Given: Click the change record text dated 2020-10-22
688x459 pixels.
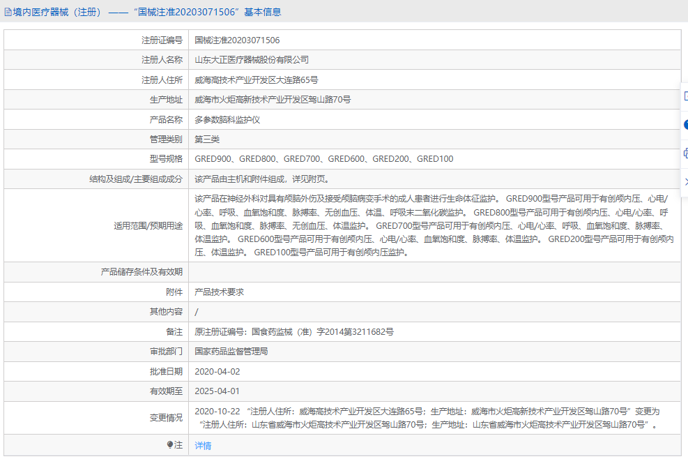Looking at the screenshot, I should (427, 418).
